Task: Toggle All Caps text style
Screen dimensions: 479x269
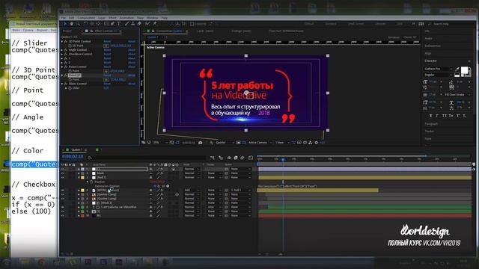Action: [445, 116]
